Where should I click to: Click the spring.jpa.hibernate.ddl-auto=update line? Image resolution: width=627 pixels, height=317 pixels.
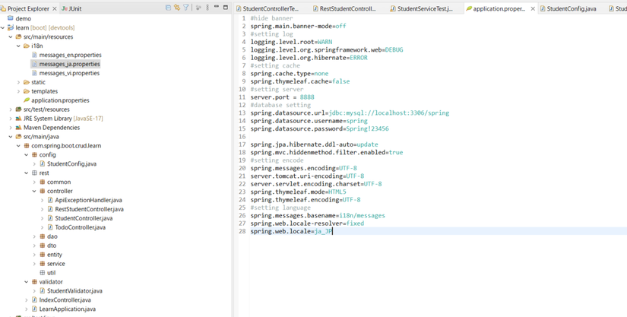pos(315,144)
